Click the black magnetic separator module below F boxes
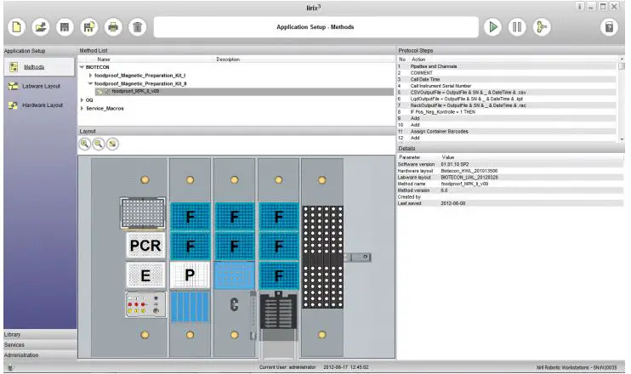This screenshot has height=374, width=631. 278,310
